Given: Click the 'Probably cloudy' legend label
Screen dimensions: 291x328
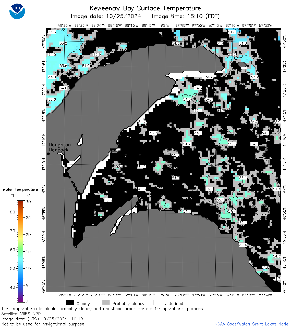Looking at the screenshot, I should point(128,304).
